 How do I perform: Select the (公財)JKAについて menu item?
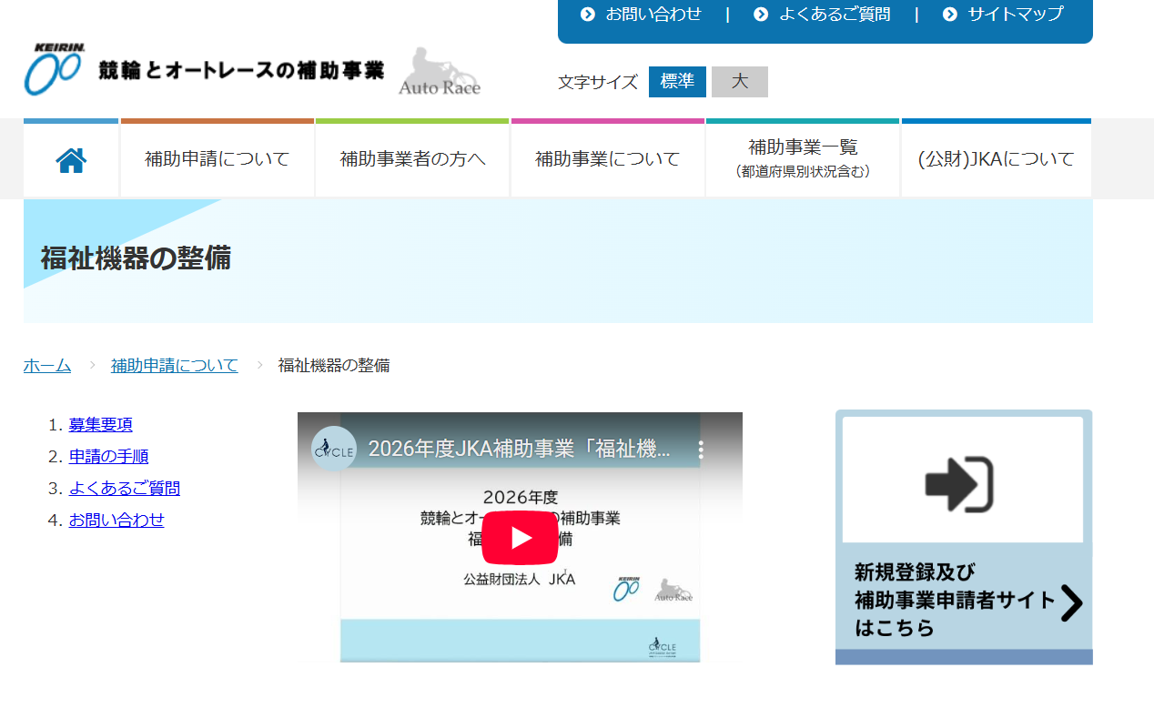(996, 157)
